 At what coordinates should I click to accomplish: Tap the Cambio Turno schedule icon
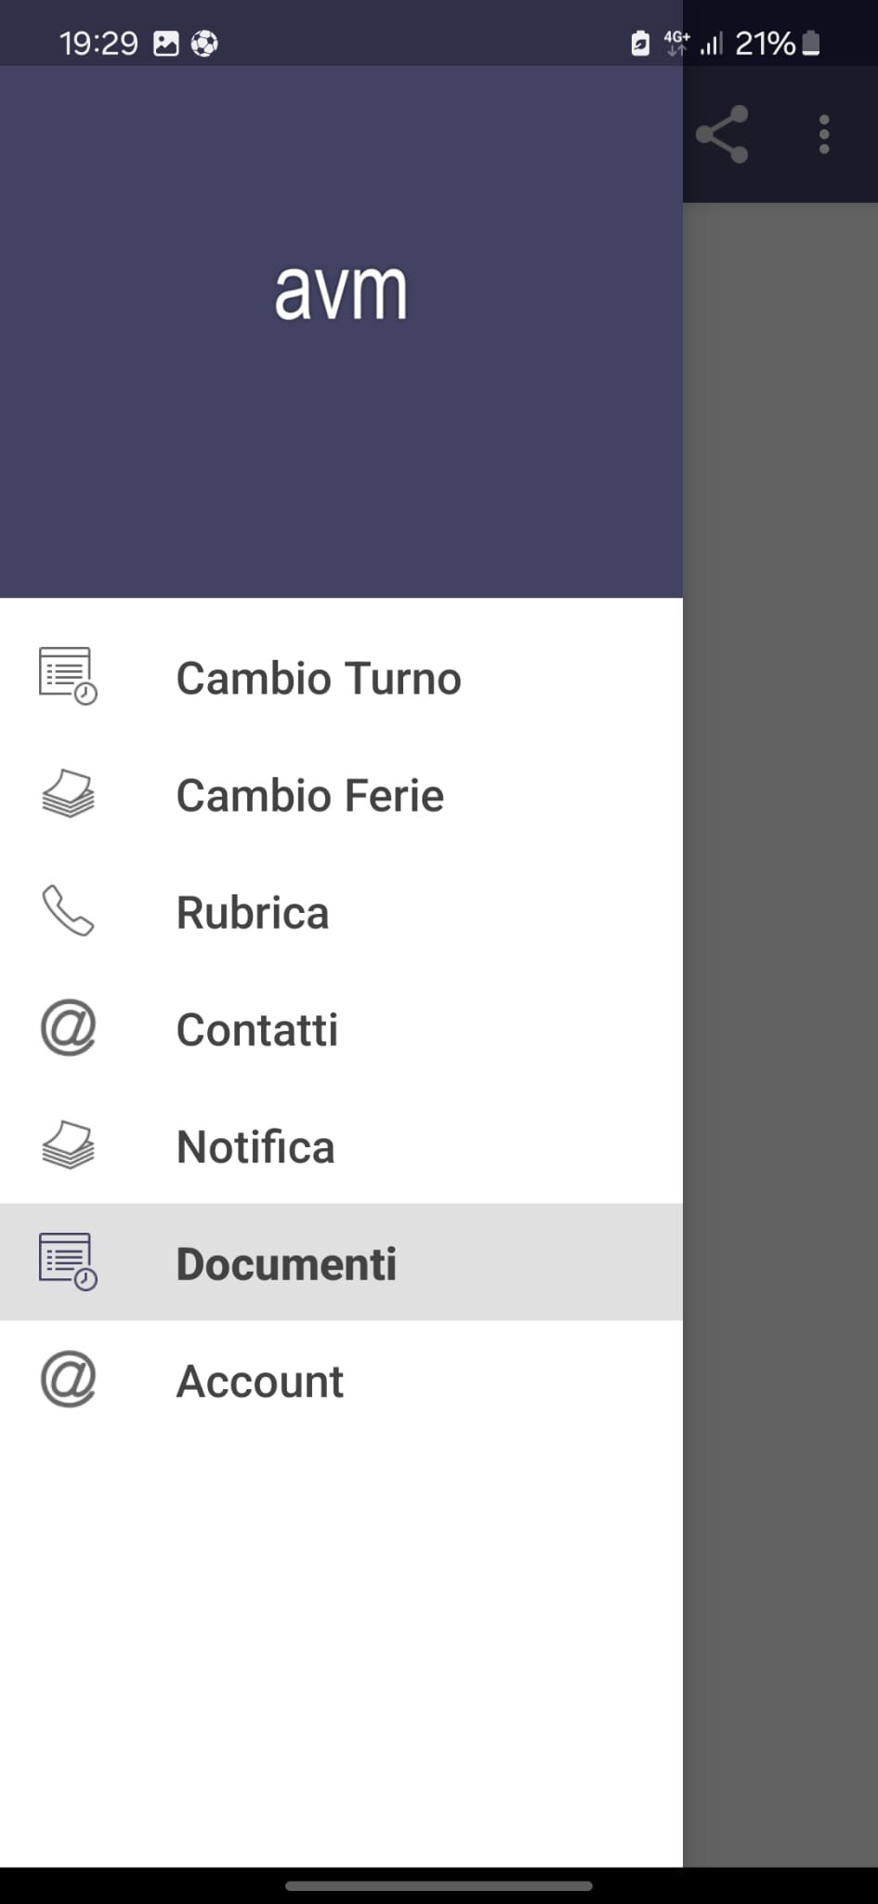tap(68, 677)
